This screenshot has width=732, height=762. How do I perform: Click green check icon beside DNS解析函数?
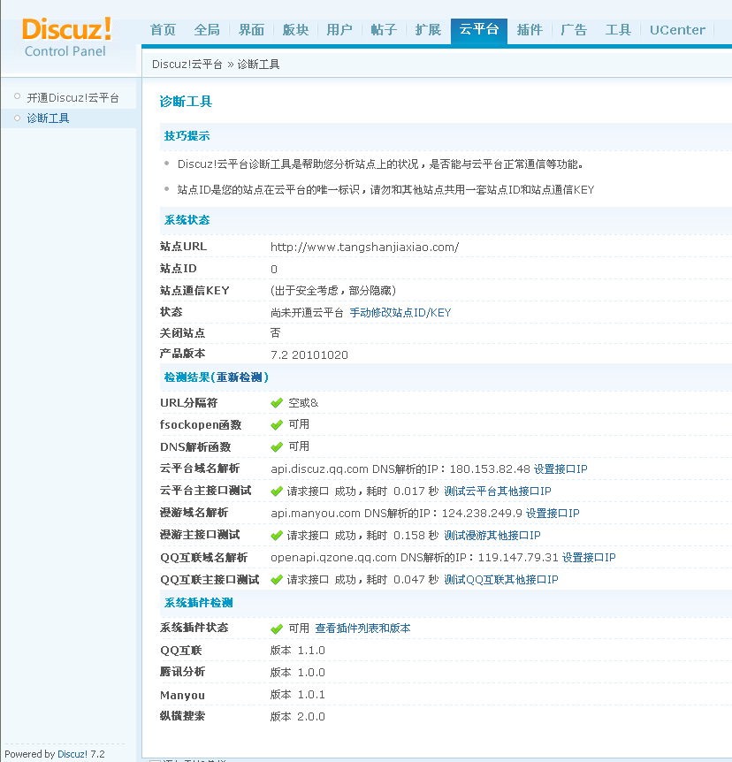[x=277, y=446]
